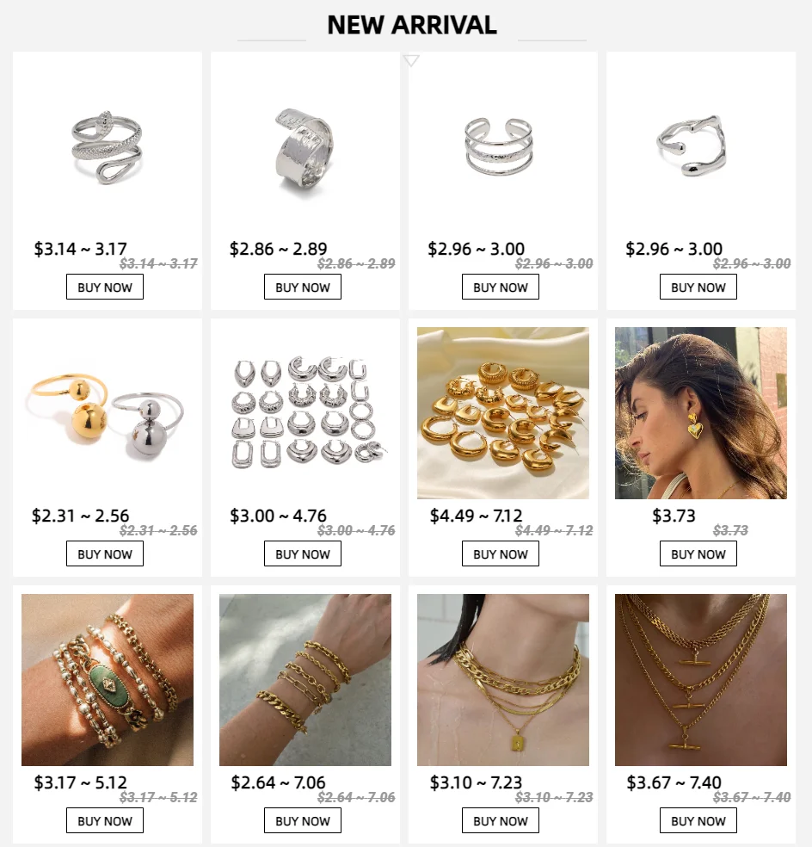View the gold chain bracelets wrist photo
Screen dimensions: 812x847
305,680
